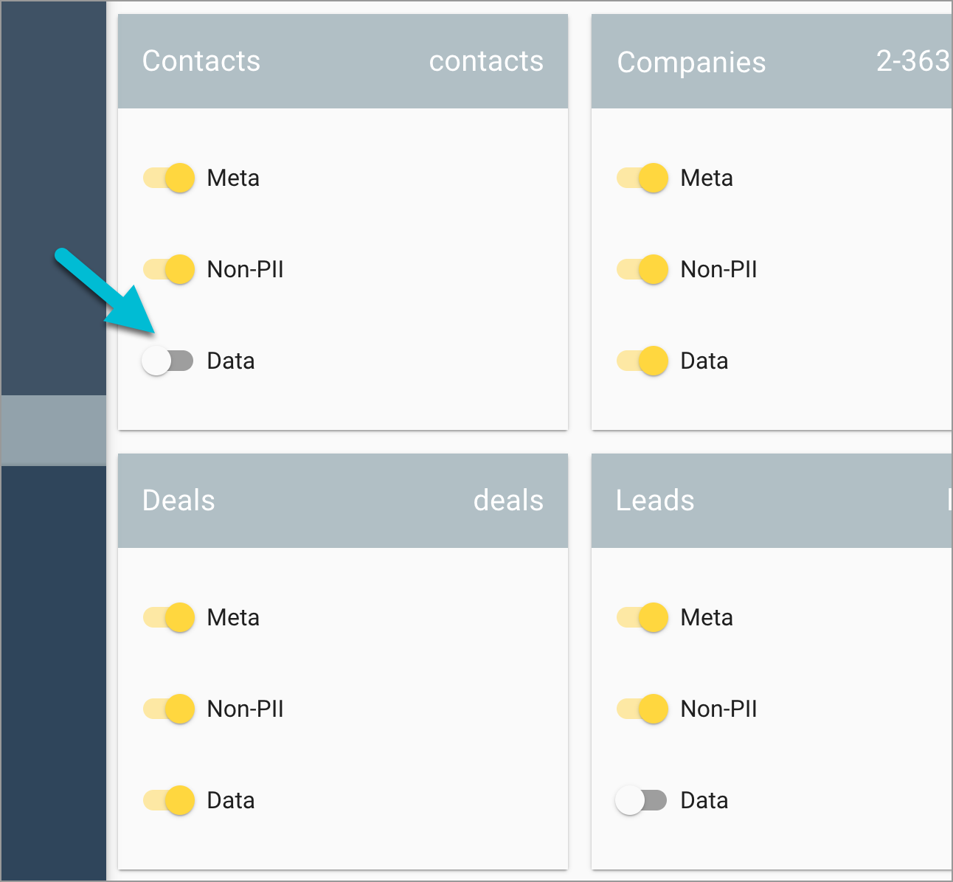
Task: Enable the Data toggle for Leads
Action: [x=641, y=800]
